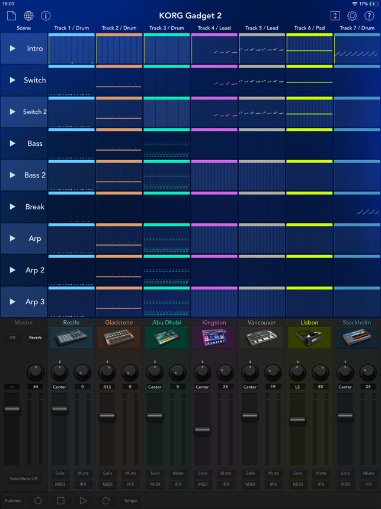Image resolution: width=381 pixels, height=509 pixels.
Task: Solo the Kingston track
Action: 203,473
